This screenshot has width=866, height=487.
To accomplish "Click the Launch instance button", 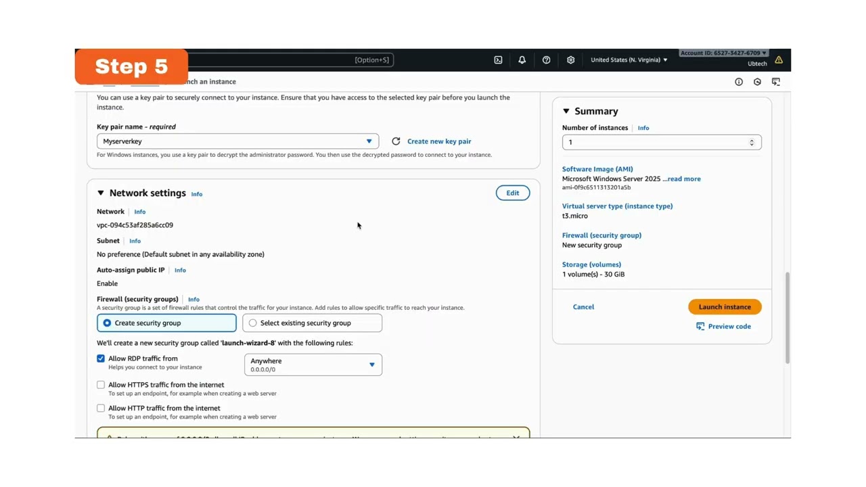I will coord(725,307).
